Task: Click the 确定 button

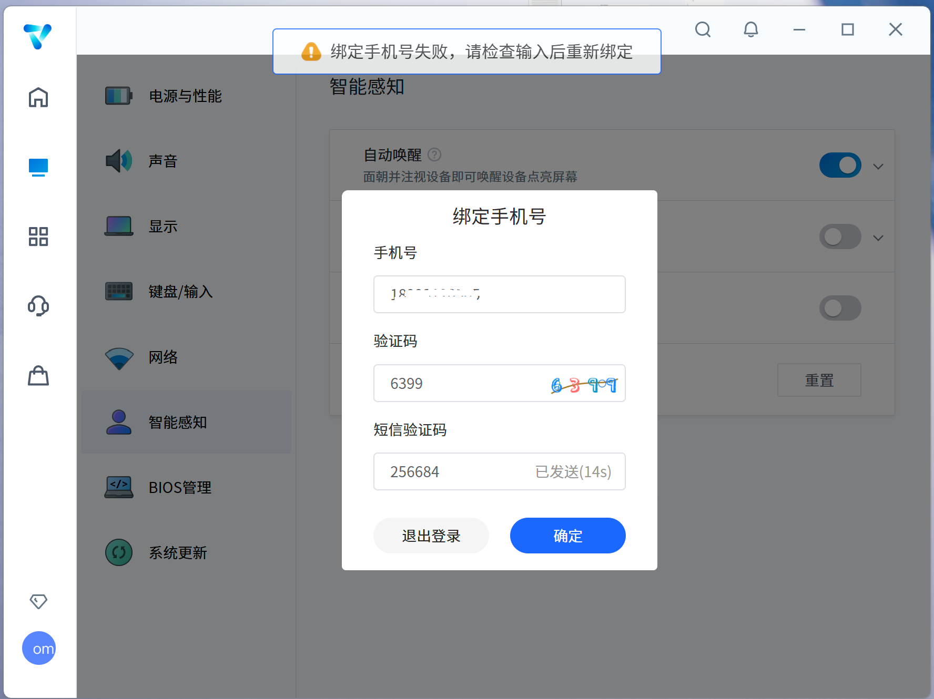Action: (x=567, y=536)
